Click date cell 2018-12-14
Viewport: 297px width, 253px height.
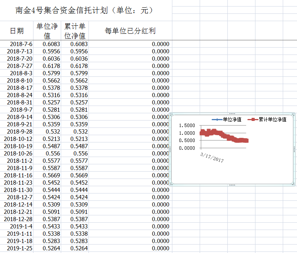coord(17,205)
